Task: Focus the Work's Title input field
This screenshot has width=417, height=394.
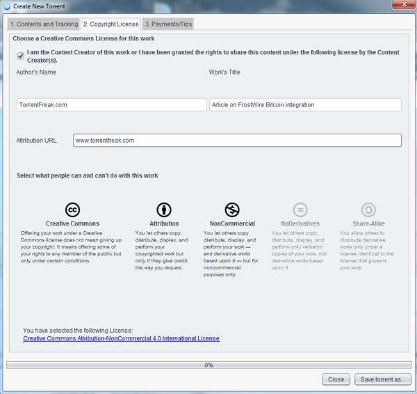Action: tap(305, 104)
